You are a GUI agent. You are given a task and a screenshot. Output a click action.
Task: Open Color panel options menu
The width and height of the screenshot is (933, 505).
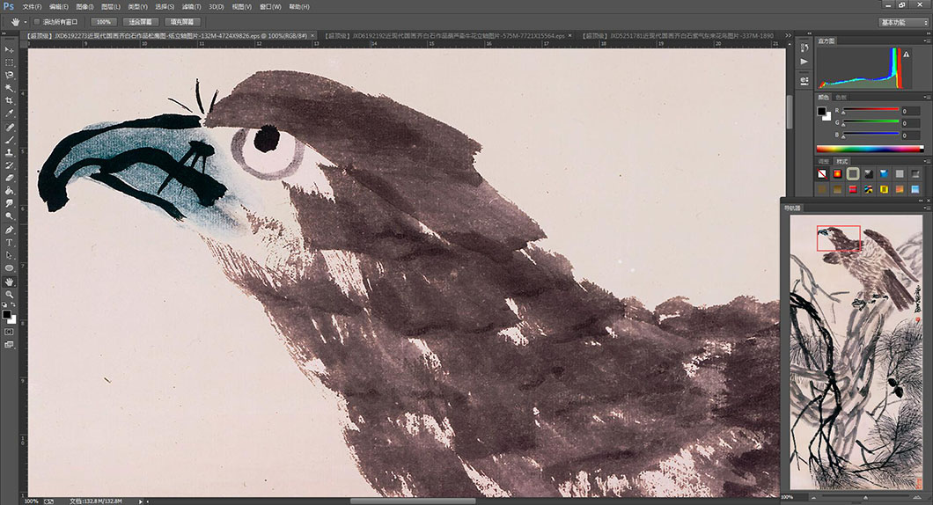point(927,97)
